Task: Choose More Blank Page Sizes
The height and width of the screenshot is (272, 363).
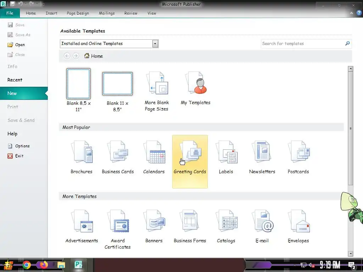Action: (156, 91)
